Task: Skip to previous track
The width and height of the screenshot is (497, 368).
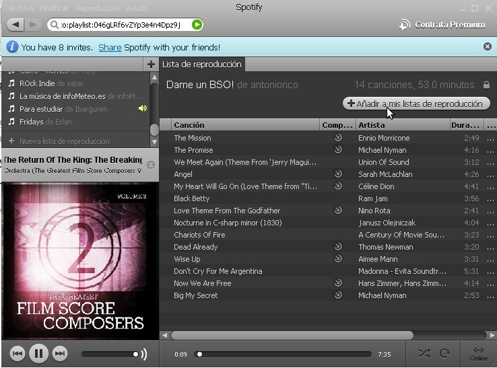Action: click(17, 353)
